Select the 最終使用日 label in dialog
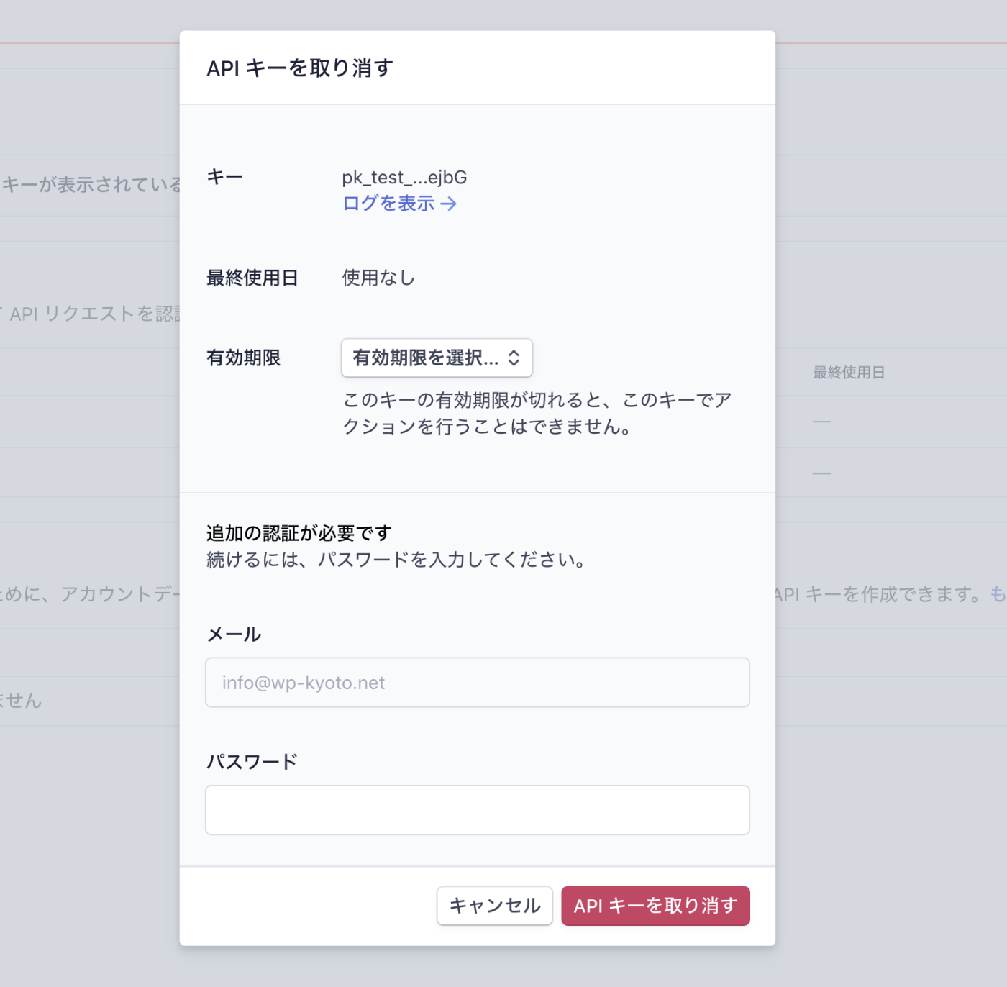This screenshot has height=987, width=1007. coord(252,278)
